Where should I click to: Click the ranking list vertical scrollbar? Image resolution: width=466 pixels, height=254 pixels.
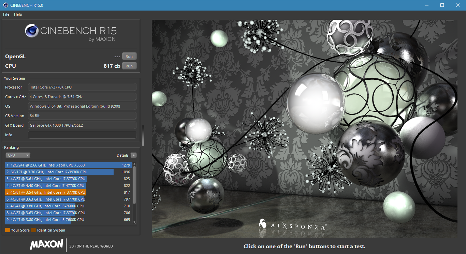click(134, 186)
